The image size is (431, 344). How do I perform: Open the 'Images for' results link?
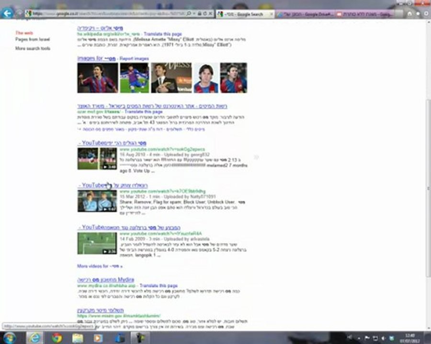click(x=96, y=58)
